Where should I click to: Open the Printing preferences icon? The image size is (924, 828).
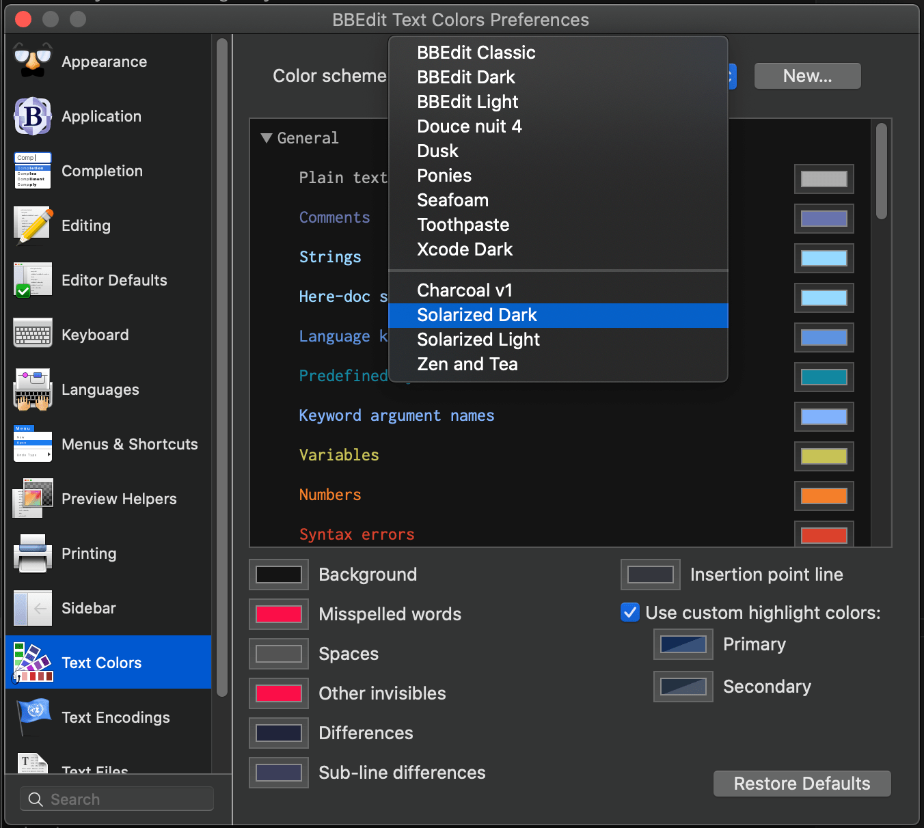tap(33, 553)
